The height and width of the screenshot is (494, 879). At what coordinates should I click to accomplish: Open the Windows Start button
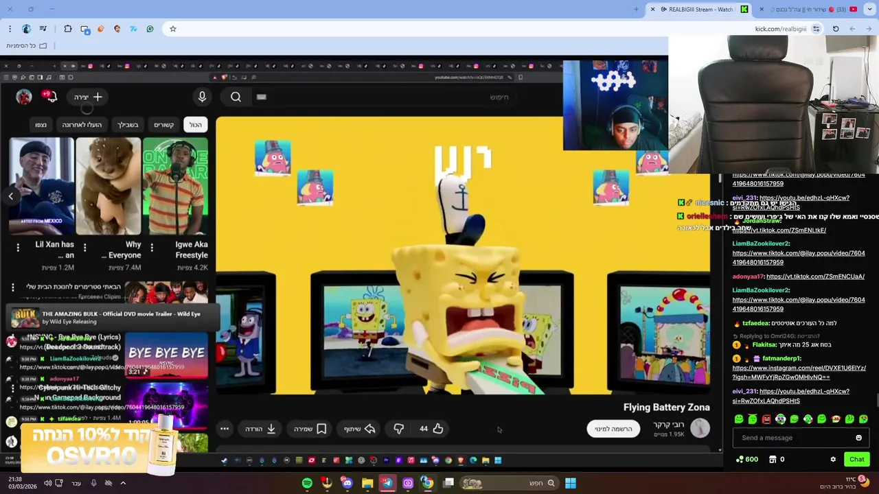[x=570, y=483]
